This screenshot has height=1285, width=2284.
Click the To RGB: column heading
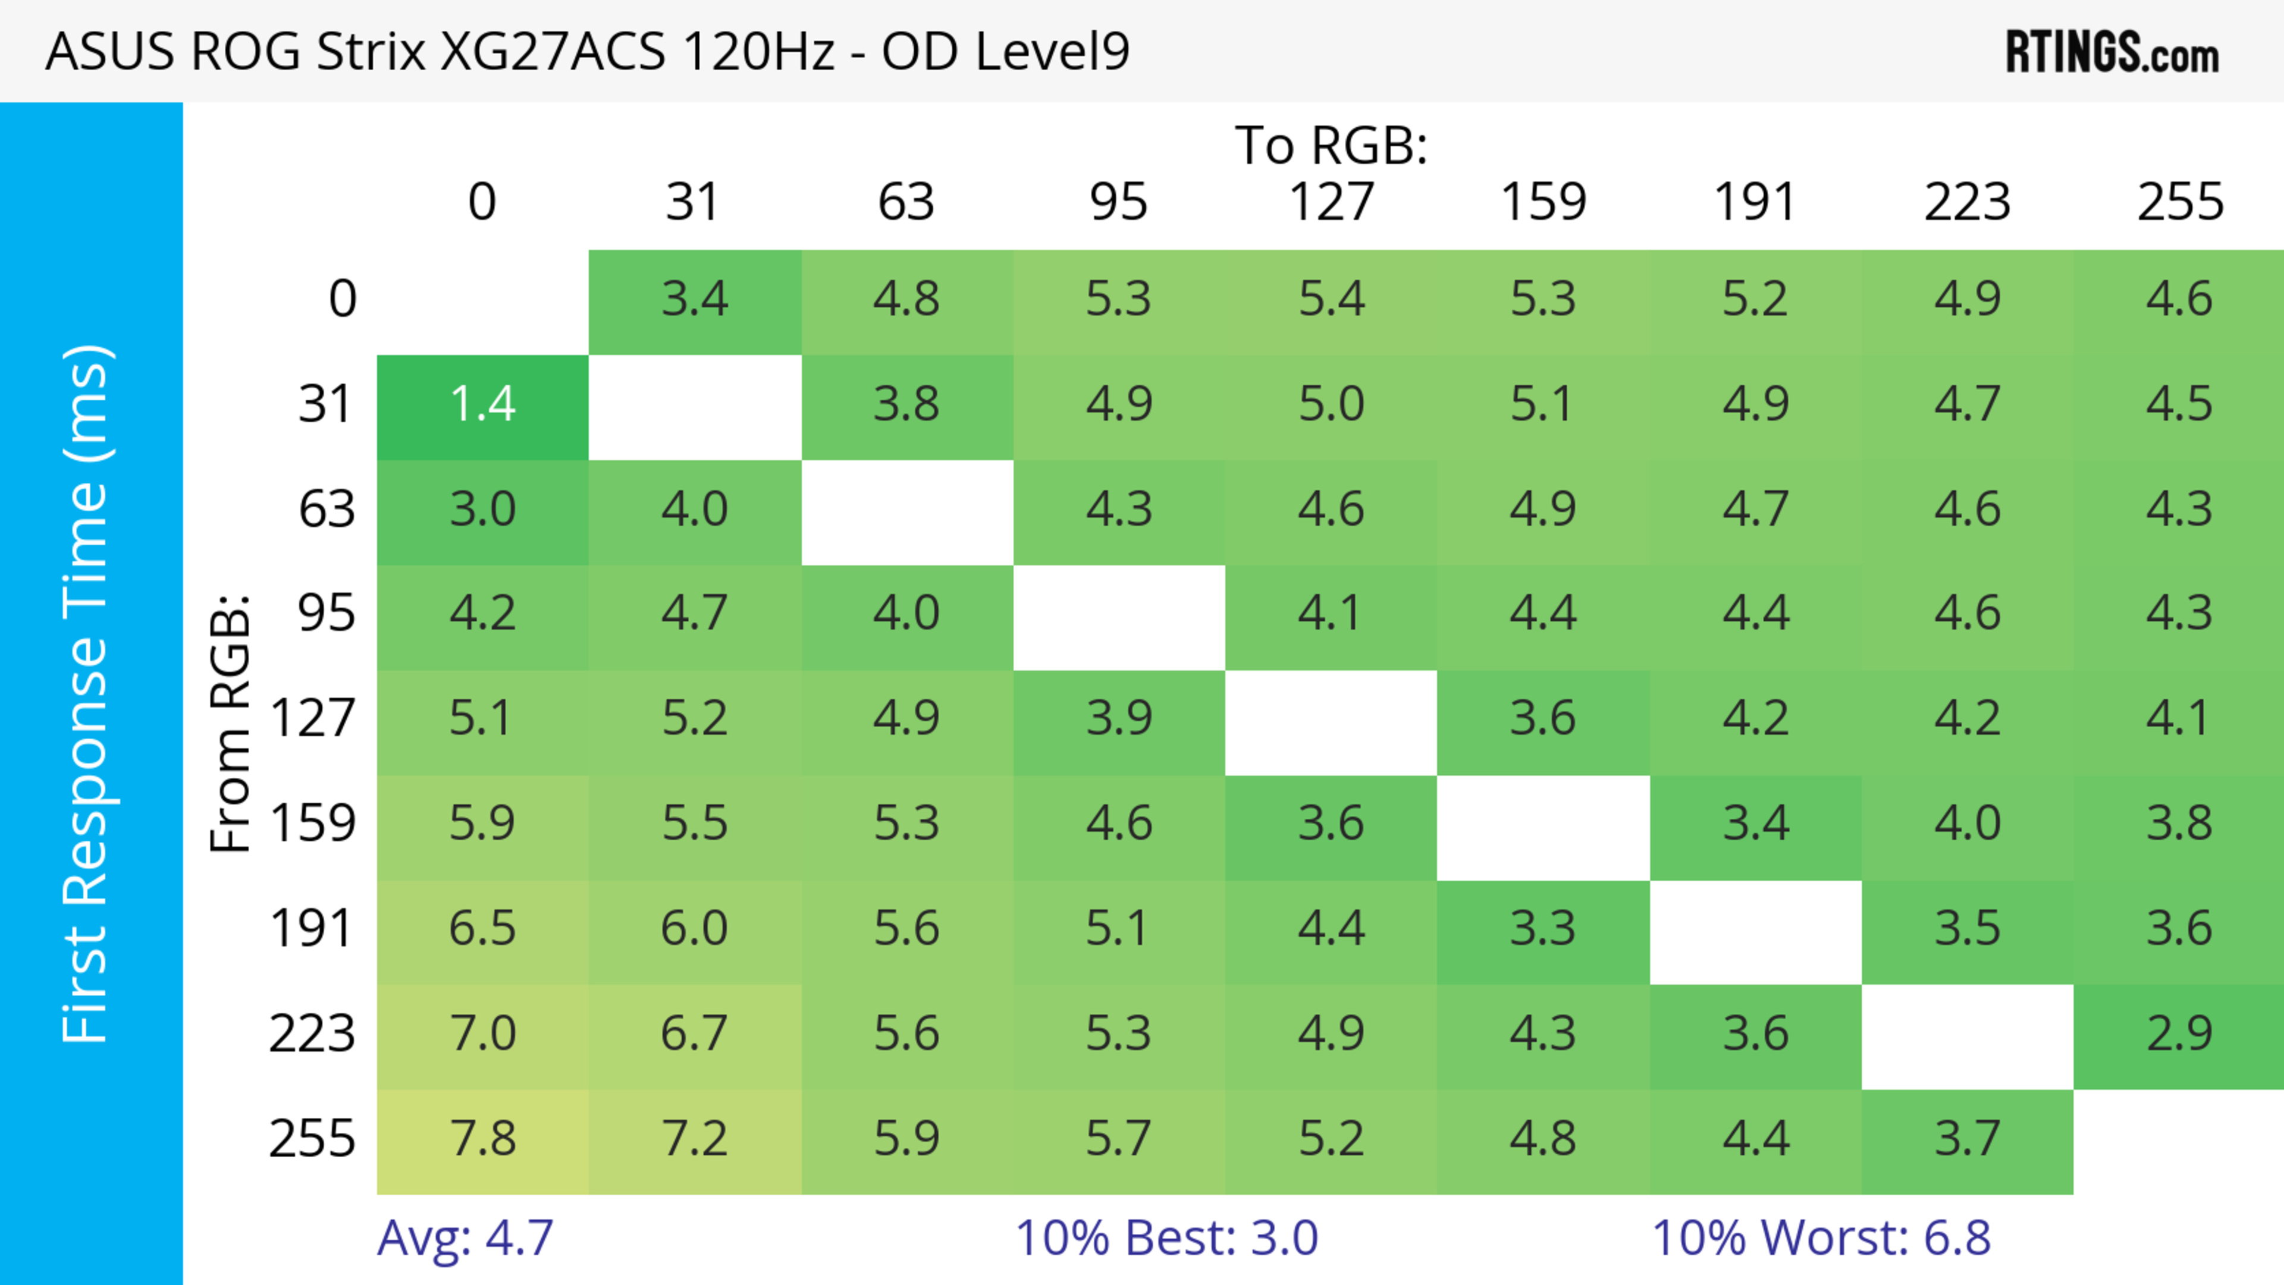(1331, 145)
